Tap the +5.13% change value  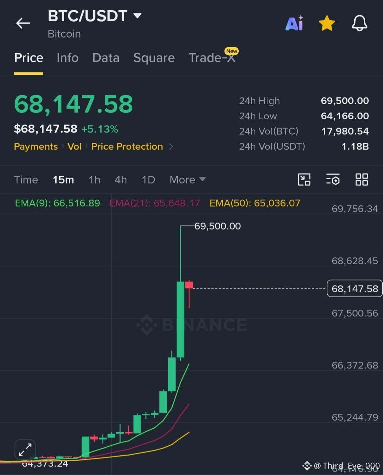(100, 129)
